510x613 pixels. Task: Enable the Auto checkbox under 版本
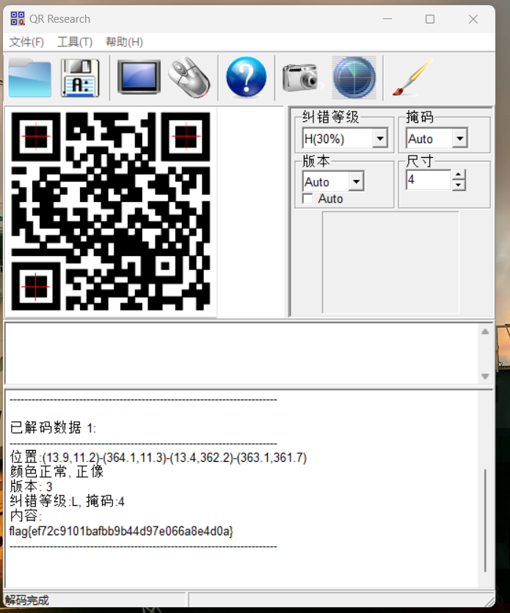click(x=308, y=199)
